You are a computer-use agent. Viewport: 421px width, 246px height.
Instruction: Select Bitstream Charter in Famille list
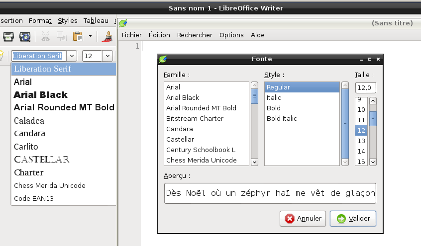pyautogui.click(x=207, y=119)
